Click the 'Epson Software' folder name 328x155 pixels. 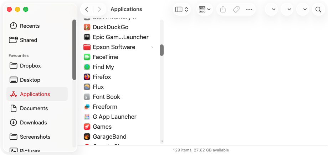click(x=114, y=47)
